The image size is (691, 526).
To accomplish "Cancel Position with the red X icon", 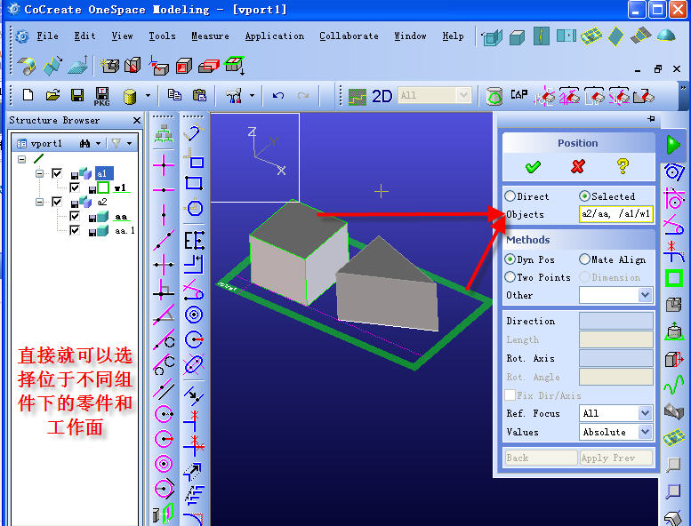I will pos(578,166).
